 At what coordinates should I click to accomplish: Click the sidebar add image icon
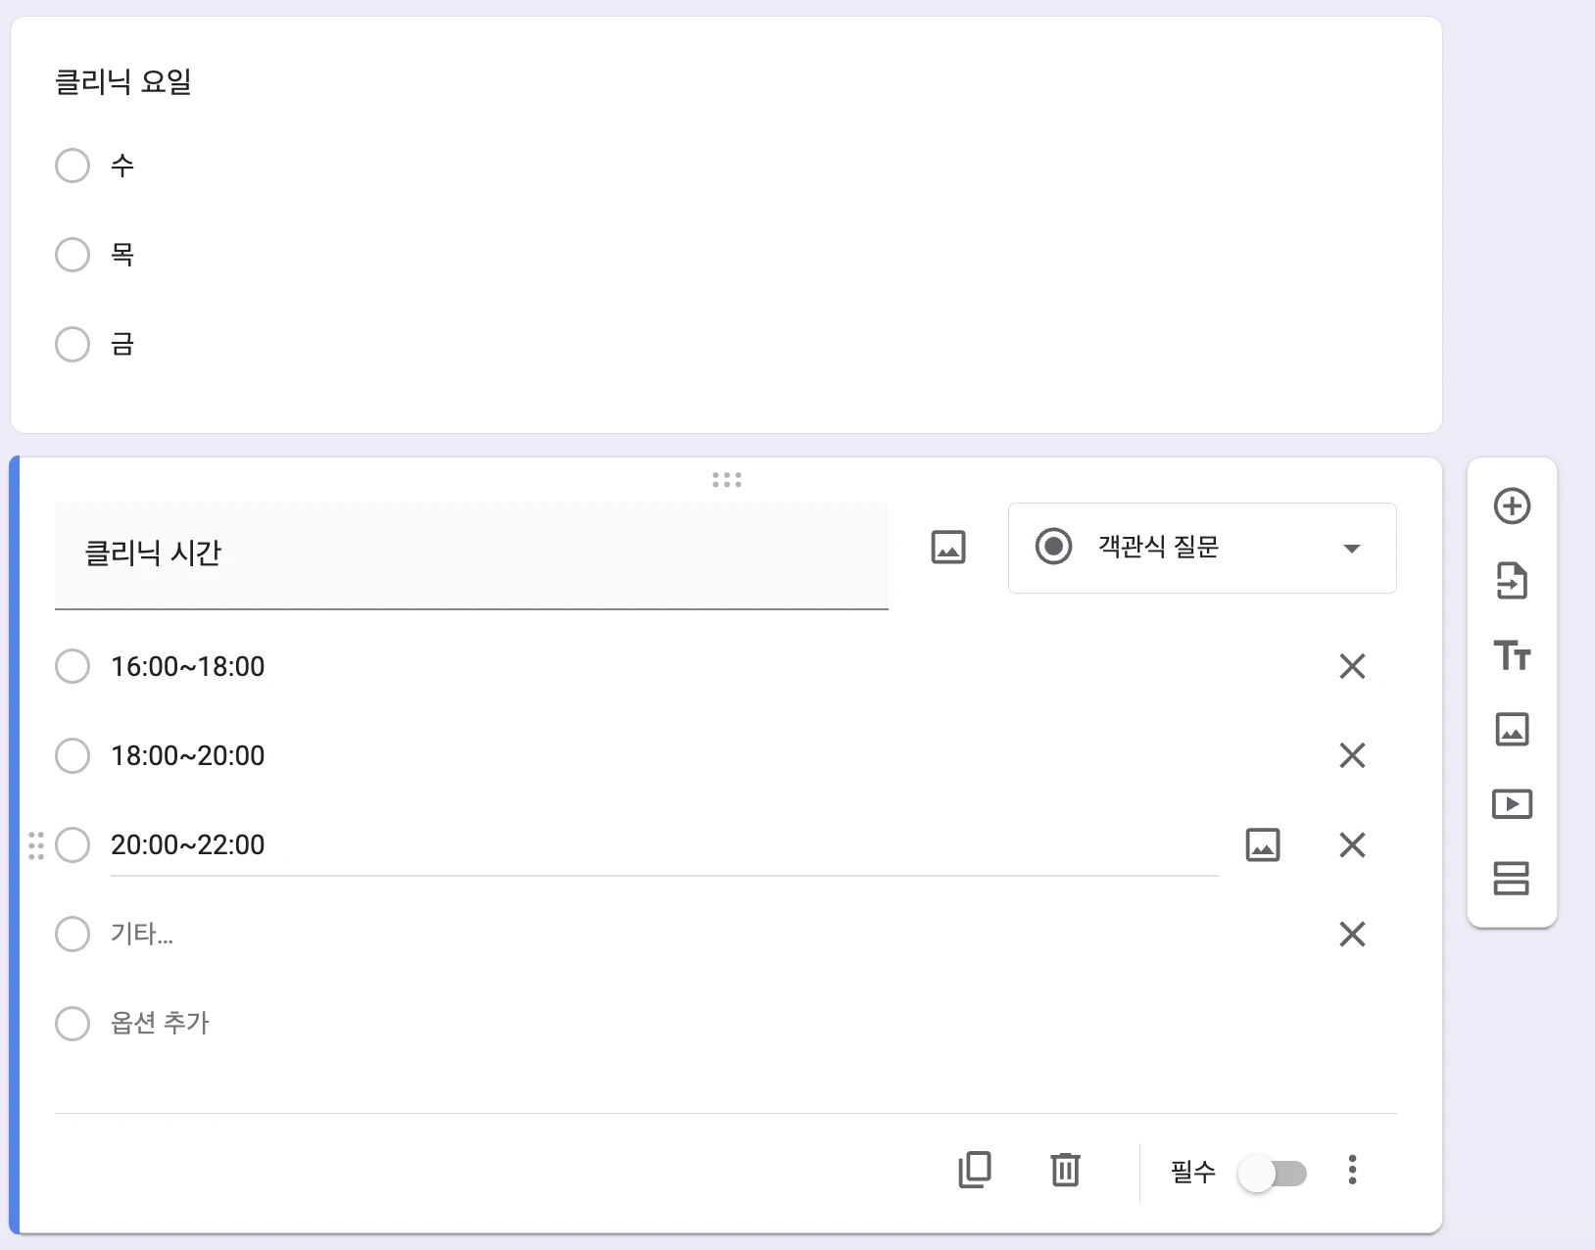(1512, 730)
